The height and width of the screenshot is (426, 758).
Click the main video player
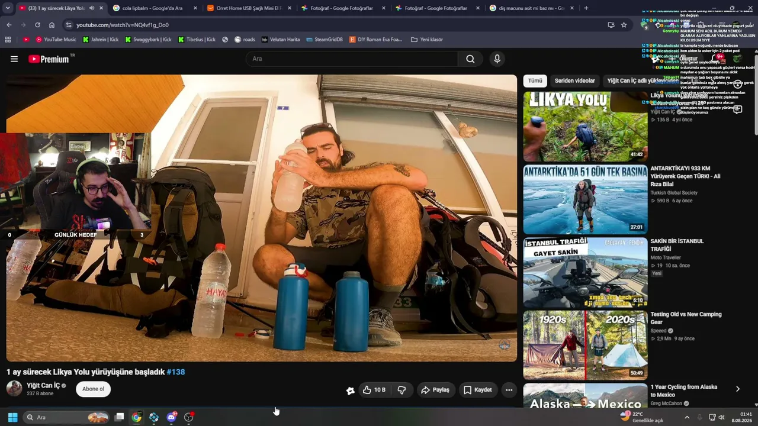tap(261, 218)
